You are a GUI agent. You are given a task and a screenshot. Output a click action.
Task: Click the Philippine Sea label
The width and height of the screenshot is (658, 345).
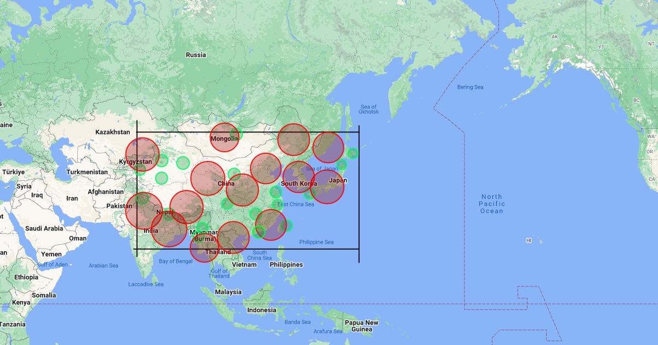pyautogui.click(x=316, y=242)
